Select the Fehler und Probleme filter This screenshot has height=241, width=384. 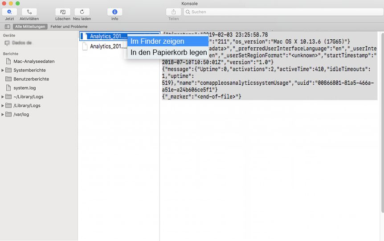pyautogui.click(x=69, y=26)
